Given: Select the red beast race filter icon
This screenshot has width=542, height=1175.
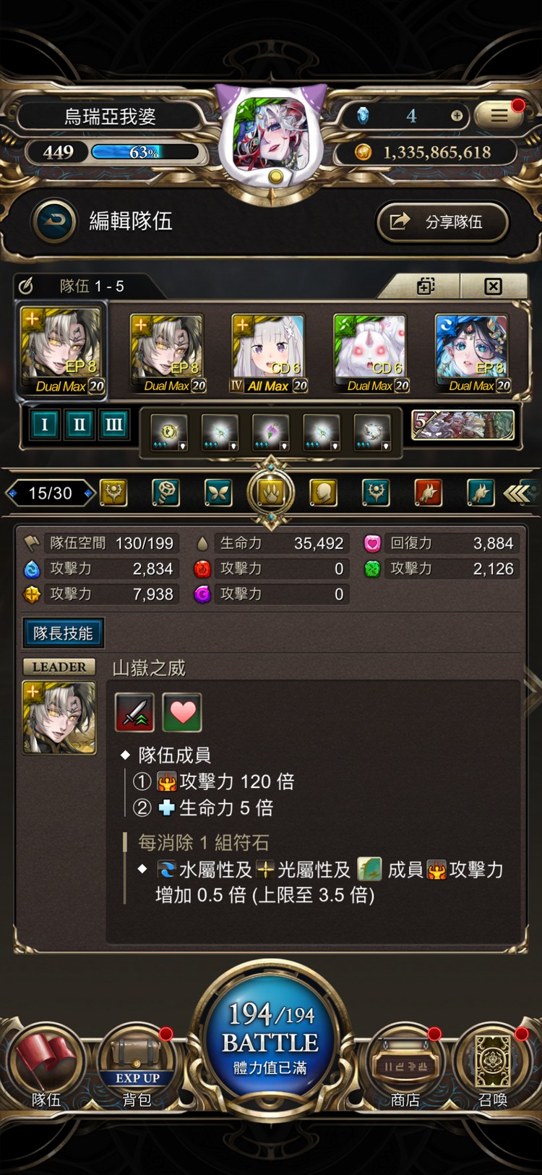Looking at the screenshot, I should coord(428,493).
